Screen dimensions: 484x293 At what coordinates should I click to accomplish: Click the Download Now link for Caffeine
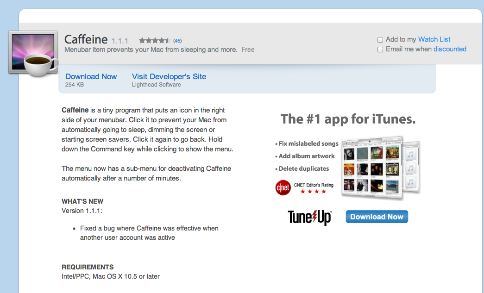[91, 76]
